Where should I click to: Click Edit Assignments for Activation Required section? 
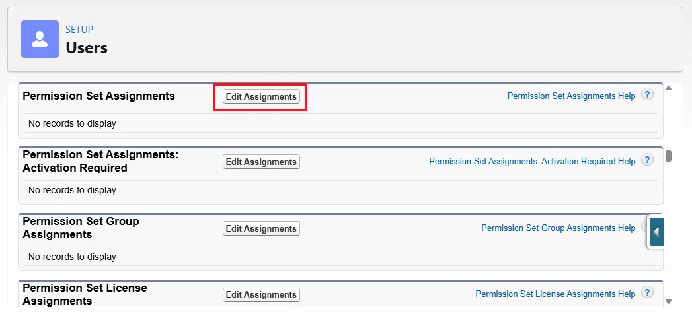click(x=261, y=162)
